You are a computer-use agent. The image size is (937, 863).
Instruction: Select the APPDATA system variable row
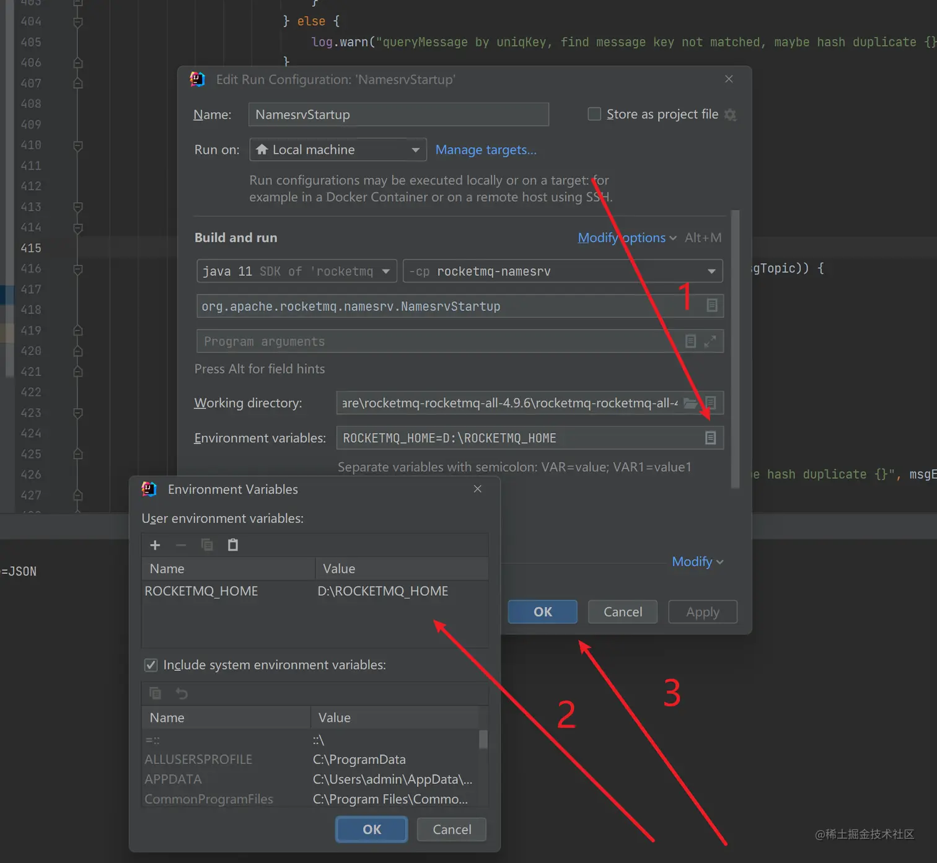click(310, 779)
